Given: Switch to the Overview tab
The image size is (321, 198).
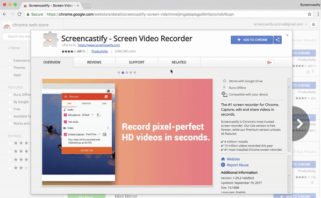Looking at the screenshot, I should (52, 62).
